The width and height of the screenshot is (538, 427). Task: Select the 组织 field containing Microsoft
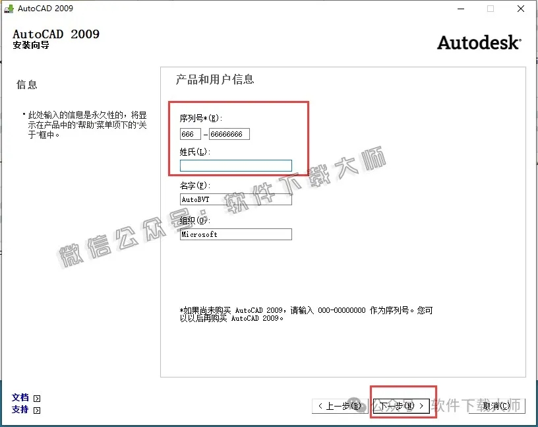pyautogui.click(x=235, y=234)
